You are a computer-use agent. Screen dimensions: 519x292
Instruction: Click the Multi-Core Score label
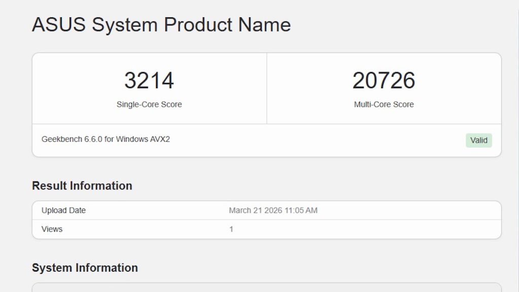tap(384, 104)
